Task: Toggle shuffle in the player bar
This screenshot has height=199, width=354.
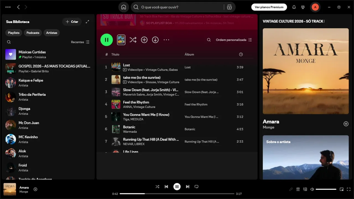Action: point(157,187)
